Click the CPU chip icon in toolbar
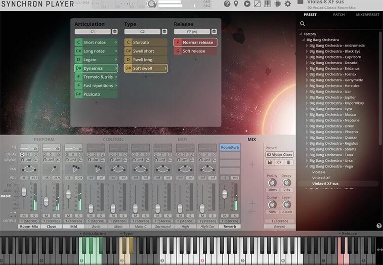This screenshot has height=265, width=383. 277,4
